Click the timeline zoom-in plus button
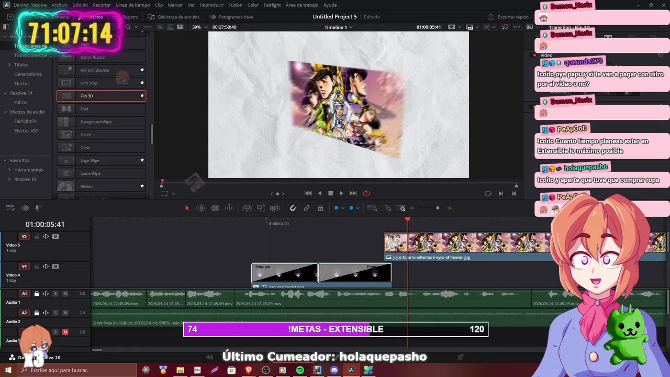670x377 pixels. pos(449,208)
